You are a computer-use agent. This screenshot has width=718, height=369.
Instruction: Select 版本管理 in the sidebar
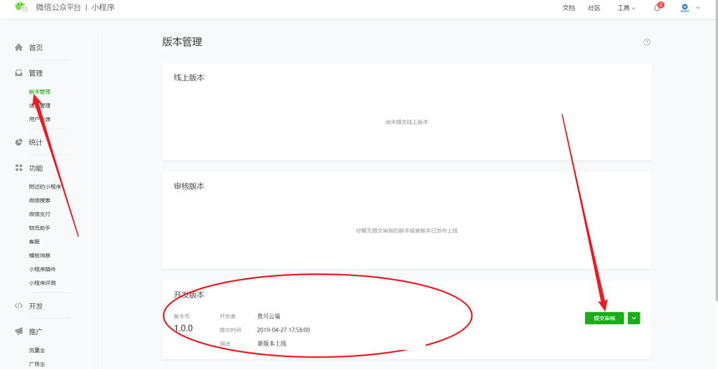coord(40,92)
